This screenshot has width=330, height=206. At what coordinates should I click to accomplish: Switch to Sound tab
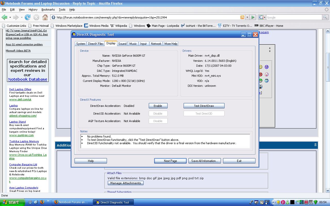coord(122,44)
